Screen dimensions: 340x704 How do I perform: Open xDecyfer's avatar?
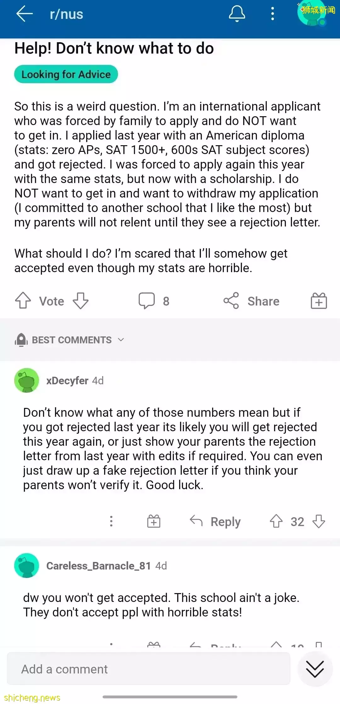pyautogui.click(x=27, y=381)
